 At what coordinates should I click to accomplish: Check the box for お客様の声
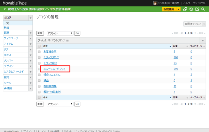(x=39, y=52)
